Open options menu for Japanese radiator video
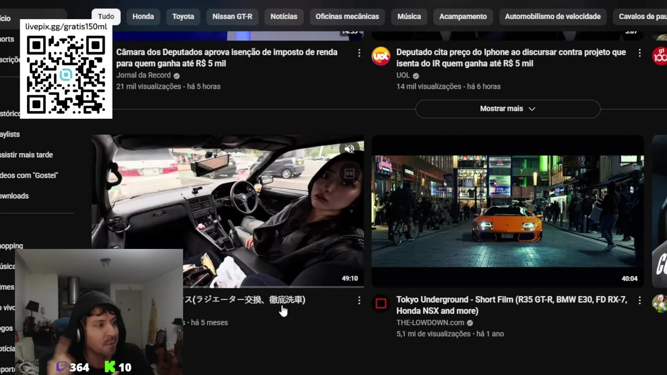The image size is (667, 375). click(359, 301)
